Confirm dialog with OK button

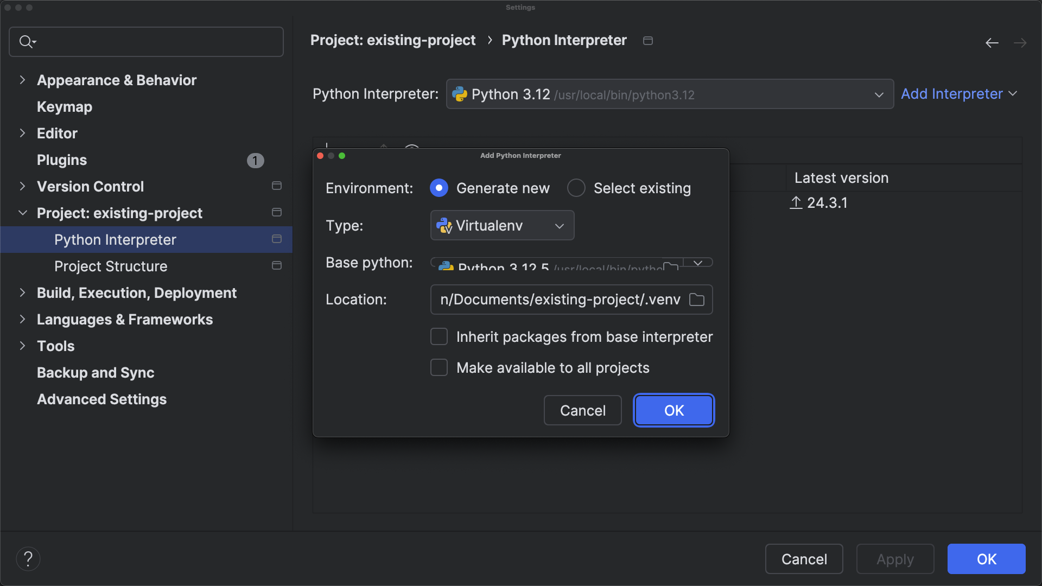[x=673, y=410]
